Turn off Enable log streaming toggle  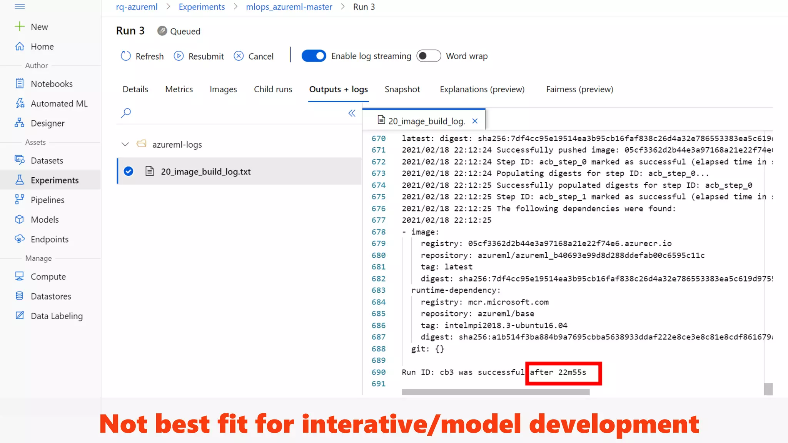click(x=314, y=56)
